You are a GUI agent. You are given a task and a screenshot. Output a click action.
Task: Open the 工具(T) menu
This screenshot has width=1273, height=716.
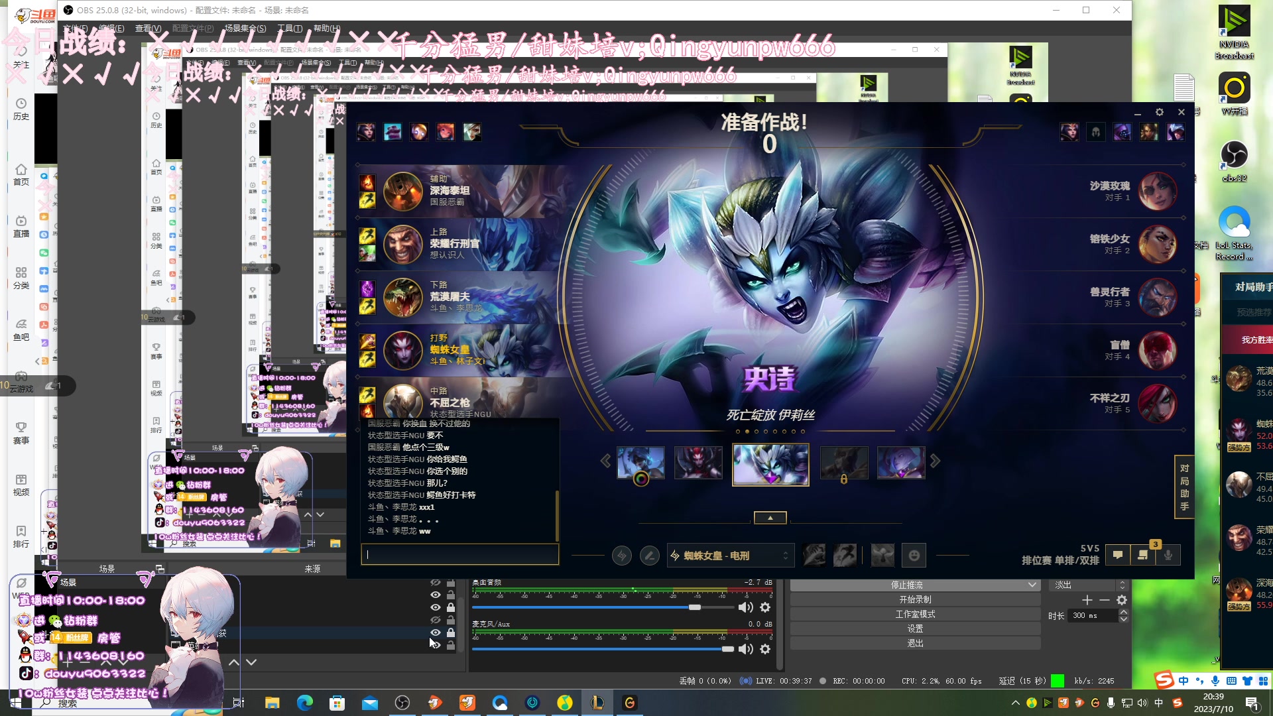coord(290,29)
